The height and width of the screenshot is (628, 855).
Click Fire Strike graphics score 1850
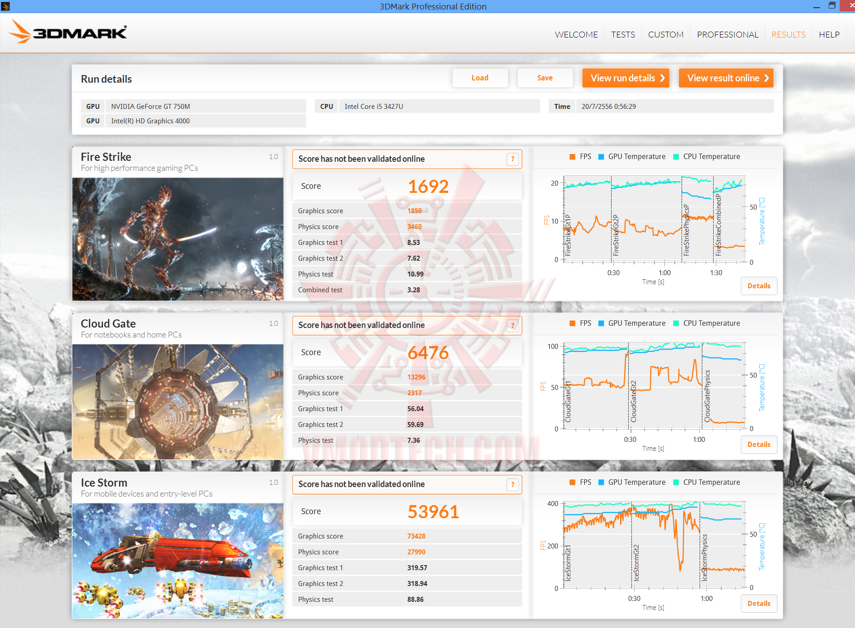click(415, 211)
